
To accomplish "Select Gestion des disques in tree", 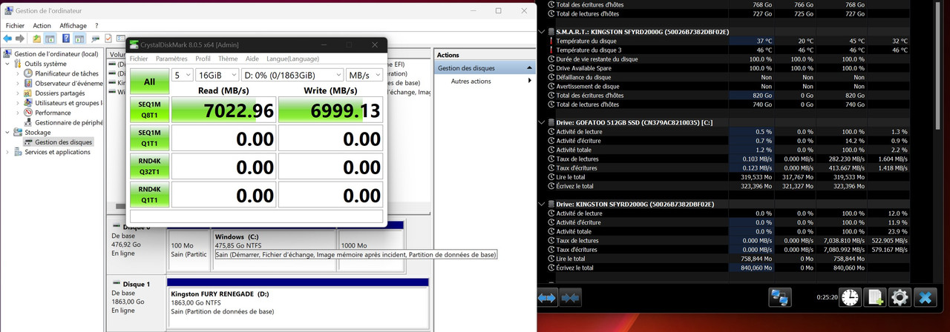I will point(64,142).
